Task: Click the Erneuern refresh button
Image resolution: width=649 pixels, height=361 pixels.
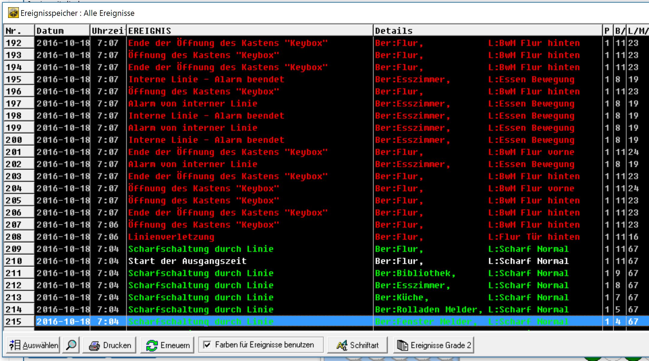Action: point(168,345)
